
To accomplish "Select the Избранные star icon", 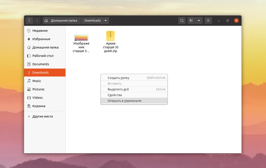I will [29, 39].
